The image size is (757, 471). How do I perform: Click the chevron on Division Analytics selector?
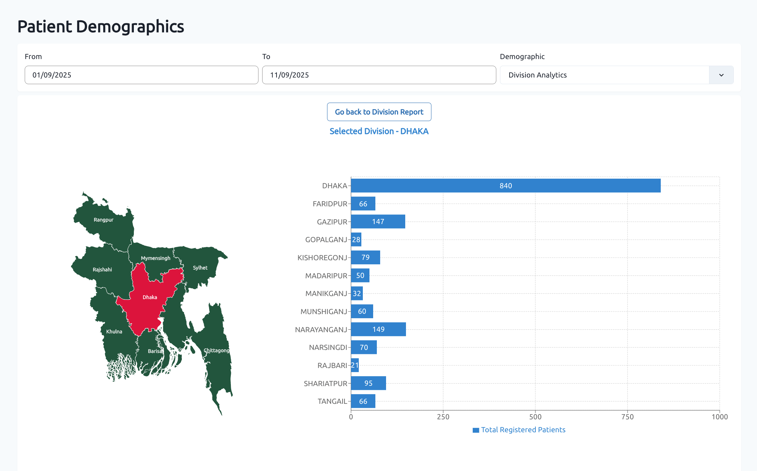pyautogui.click(x=721, y=75)
